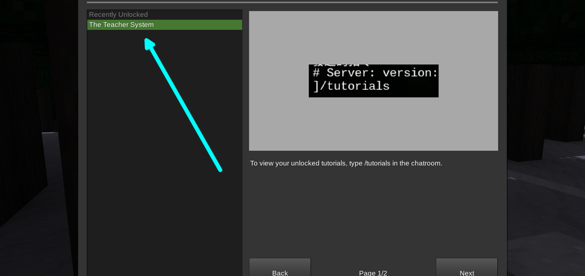
Task: Click the horizontal divider bar at top
Action: 292,2
